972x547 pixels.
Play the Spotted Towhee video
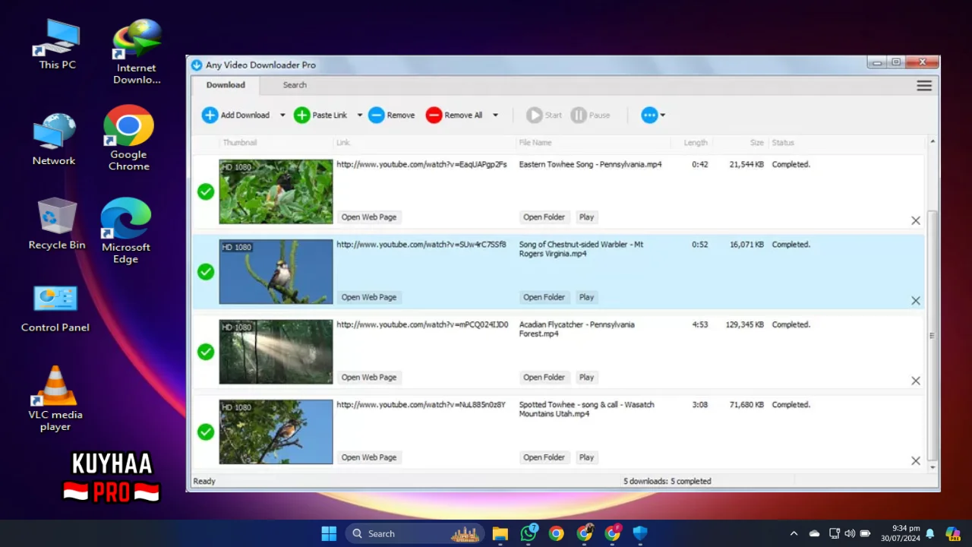[586, 457]
